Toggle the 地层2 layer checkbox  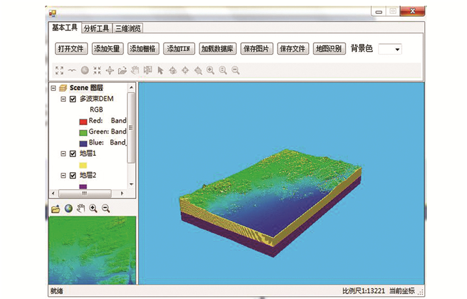coord(73,175)
